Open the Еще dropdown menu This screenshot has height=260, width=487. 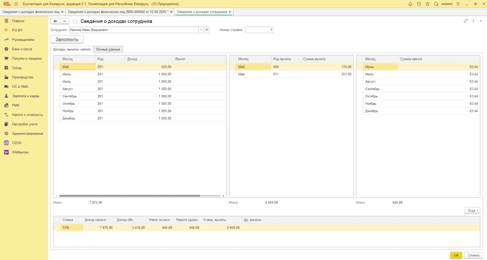[x=472, y=210]
